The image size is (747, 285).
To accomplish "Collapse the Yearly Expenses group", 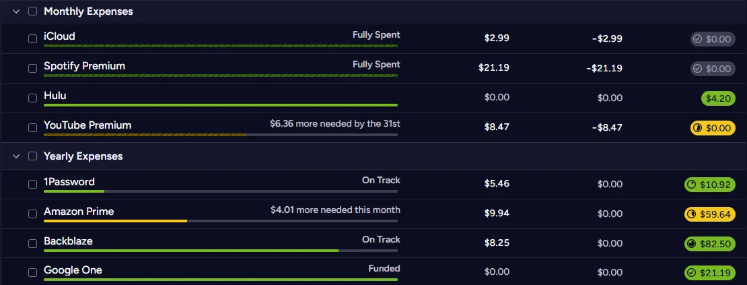I will coord(16,156).
